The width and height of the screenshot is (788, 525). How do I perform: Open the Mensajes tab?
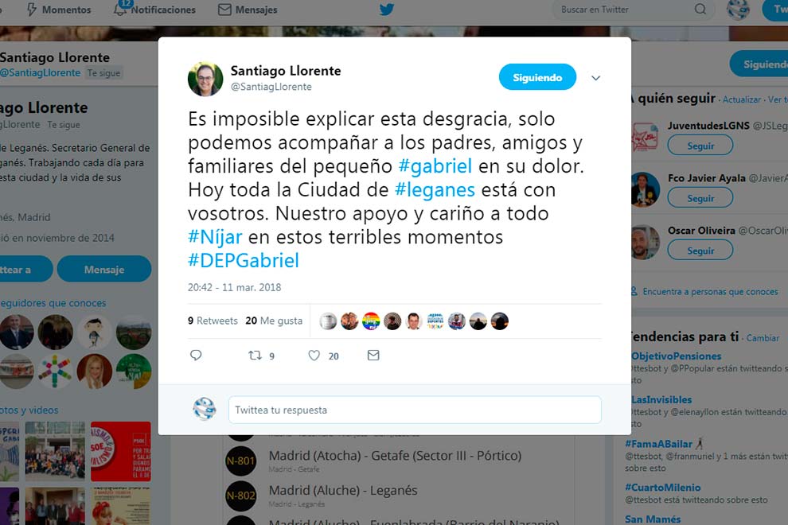pos(248,10)
